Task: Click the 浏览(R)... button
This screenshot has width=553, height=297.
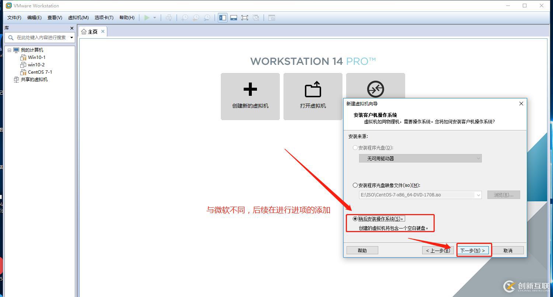Action: tap(504, 195)
